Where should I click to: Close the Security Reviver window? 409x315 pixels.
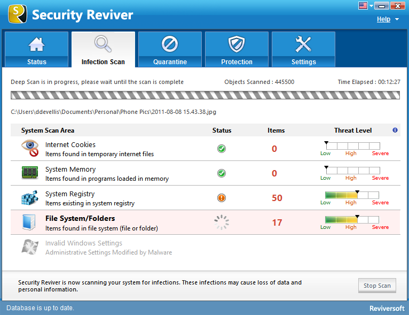pos(398,5)
